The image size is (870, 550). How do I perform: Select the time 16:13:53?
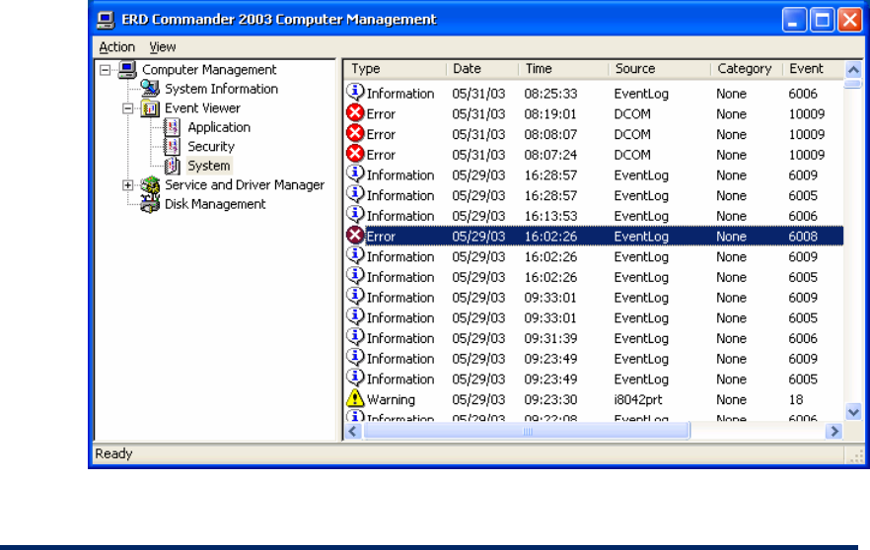550,216
